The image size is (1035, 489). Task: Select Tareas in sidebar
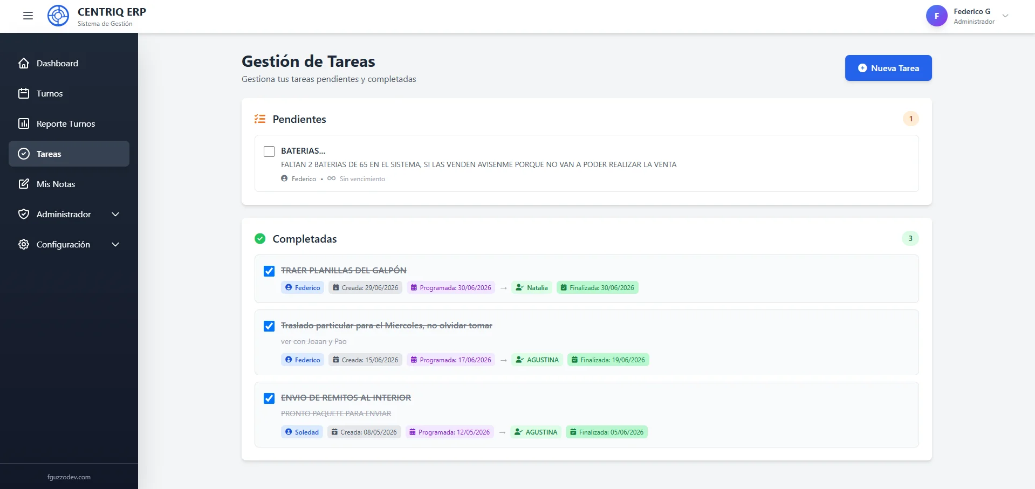[69, 154]
